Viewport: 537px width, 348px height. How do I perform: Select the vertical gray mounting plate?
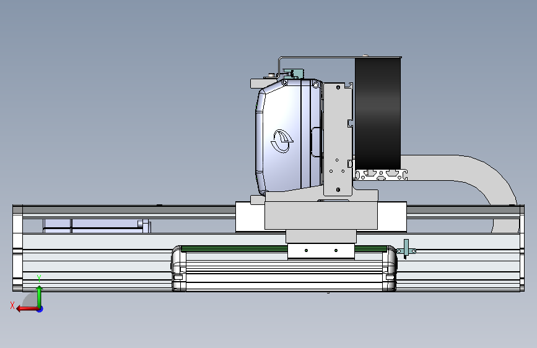(x=338, y=139)
